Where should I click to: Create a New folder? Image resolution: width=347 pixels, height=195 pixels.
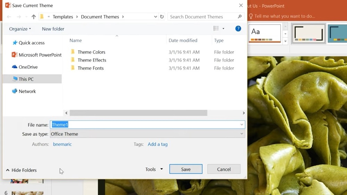[53, 29]
